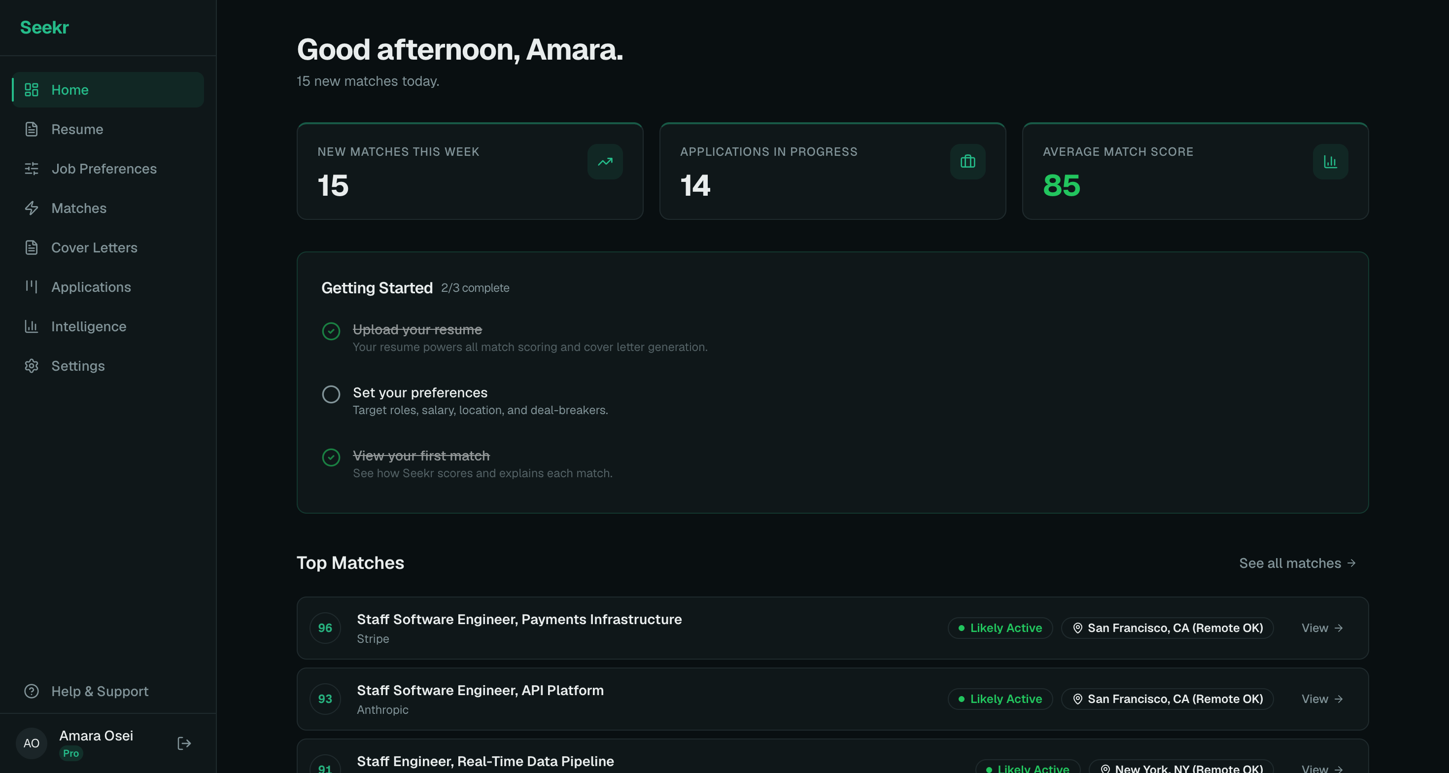1449x773 pixels.
Task: Click the checkmark beside Upload your resume
Action: 331,331
